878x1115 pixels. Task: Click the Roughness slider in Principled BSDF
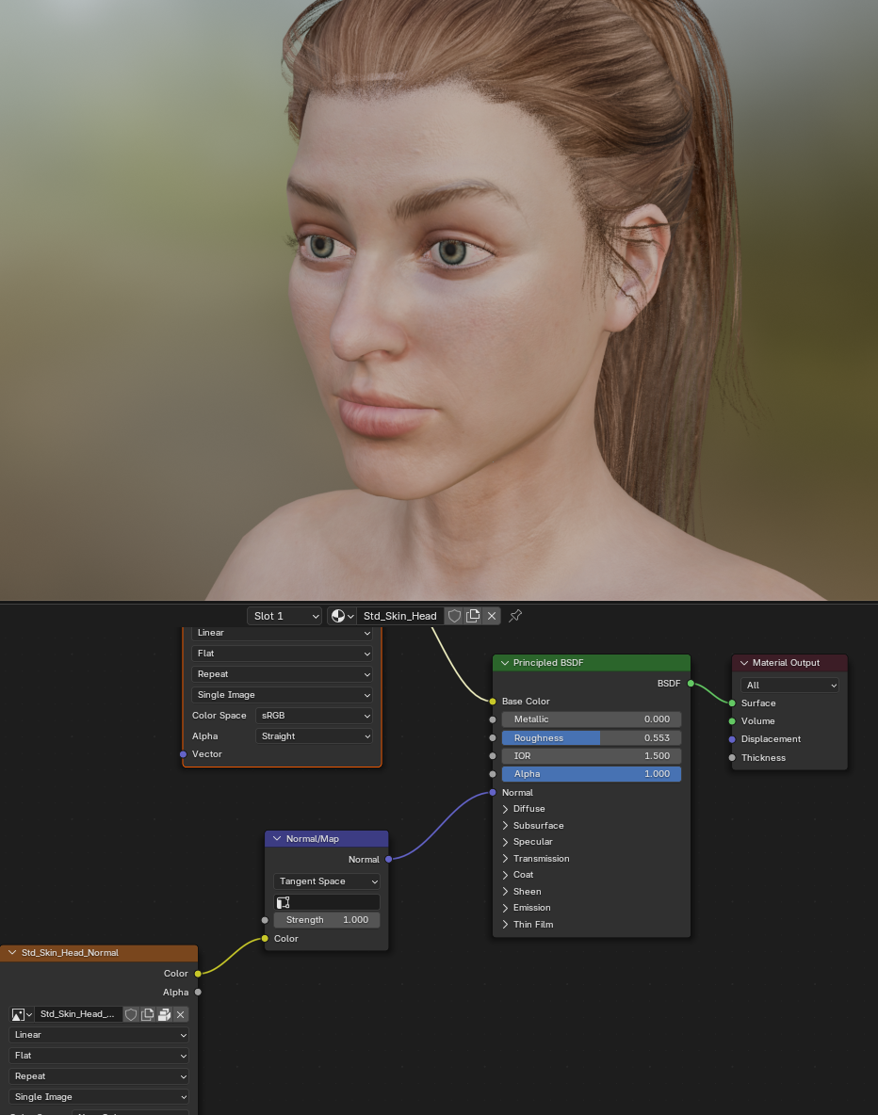pyautogui.click(x=591, y=738)
